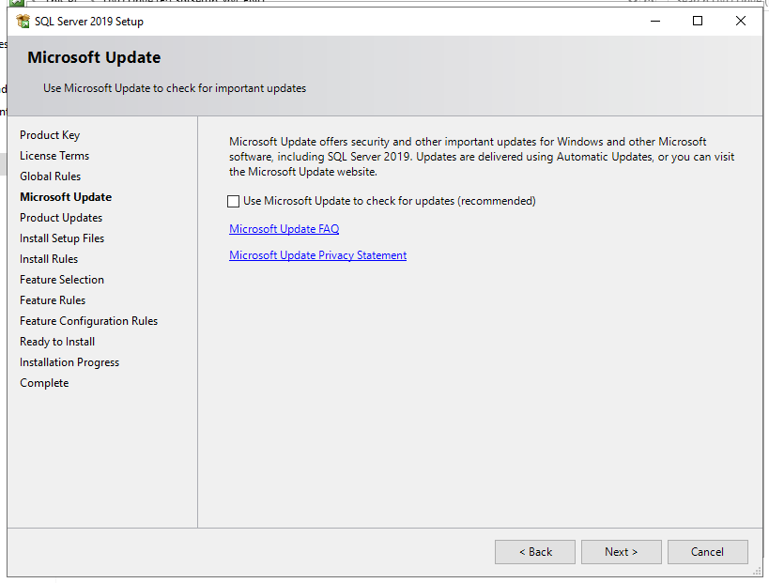Open Microsoft Update Privacy Statement link

(317, 255)
